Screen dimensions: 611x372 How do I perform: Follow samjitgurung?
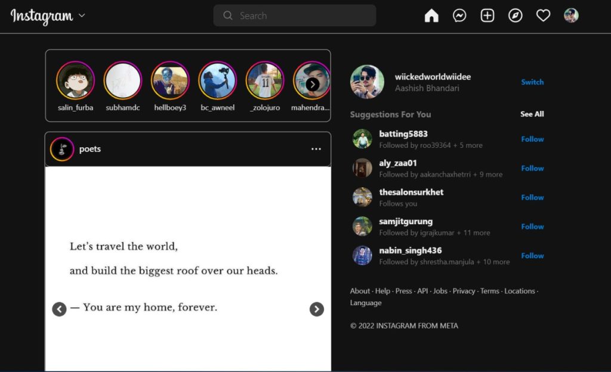tap(532, 227)
